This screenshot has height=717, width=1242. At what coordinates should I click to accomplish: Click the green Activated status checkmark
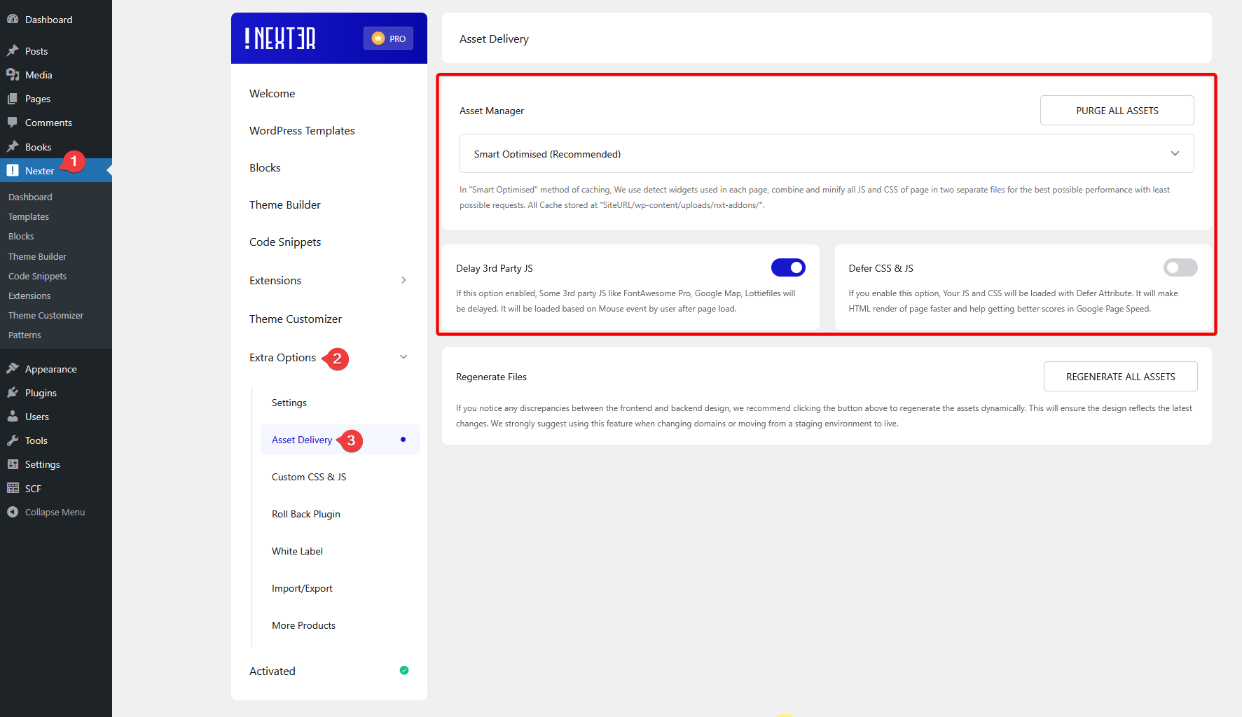pos(404,670)
